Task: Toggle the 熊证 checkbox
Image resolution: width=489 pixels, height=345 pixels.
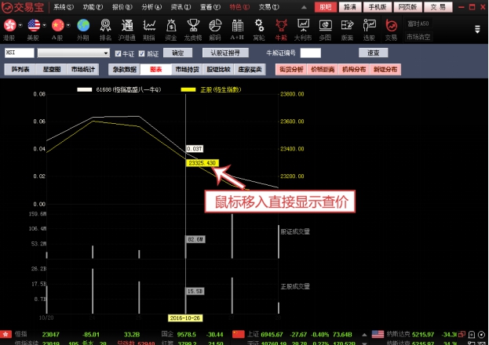Action: click(x=141, y=53)
